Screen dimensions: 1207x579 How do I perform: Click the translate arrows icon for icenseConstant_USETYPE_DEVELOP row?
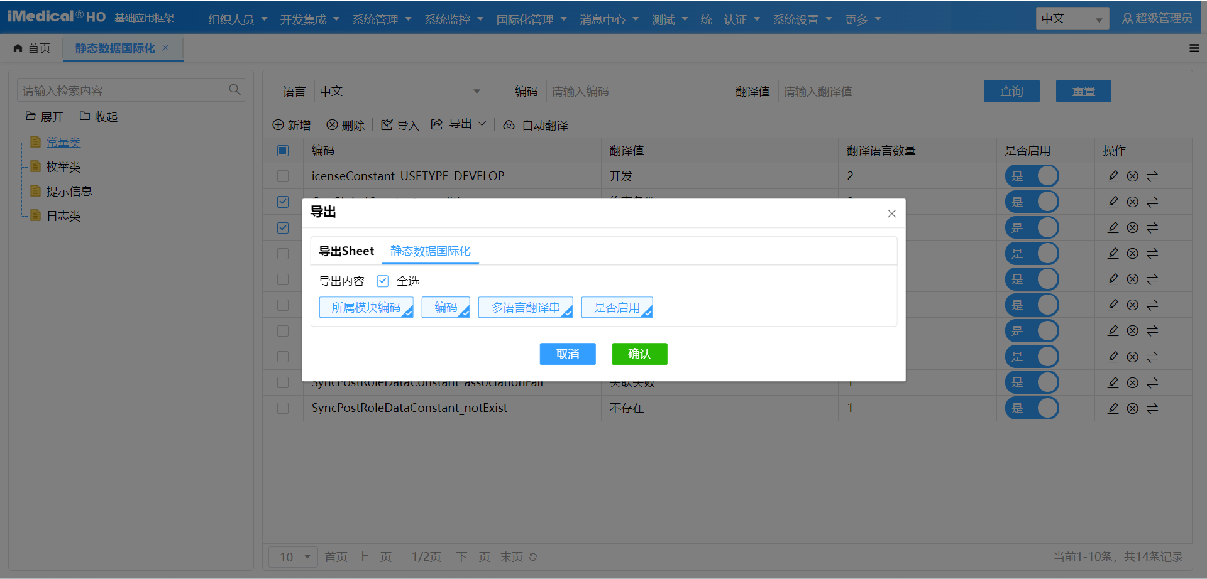point(1152,176)
